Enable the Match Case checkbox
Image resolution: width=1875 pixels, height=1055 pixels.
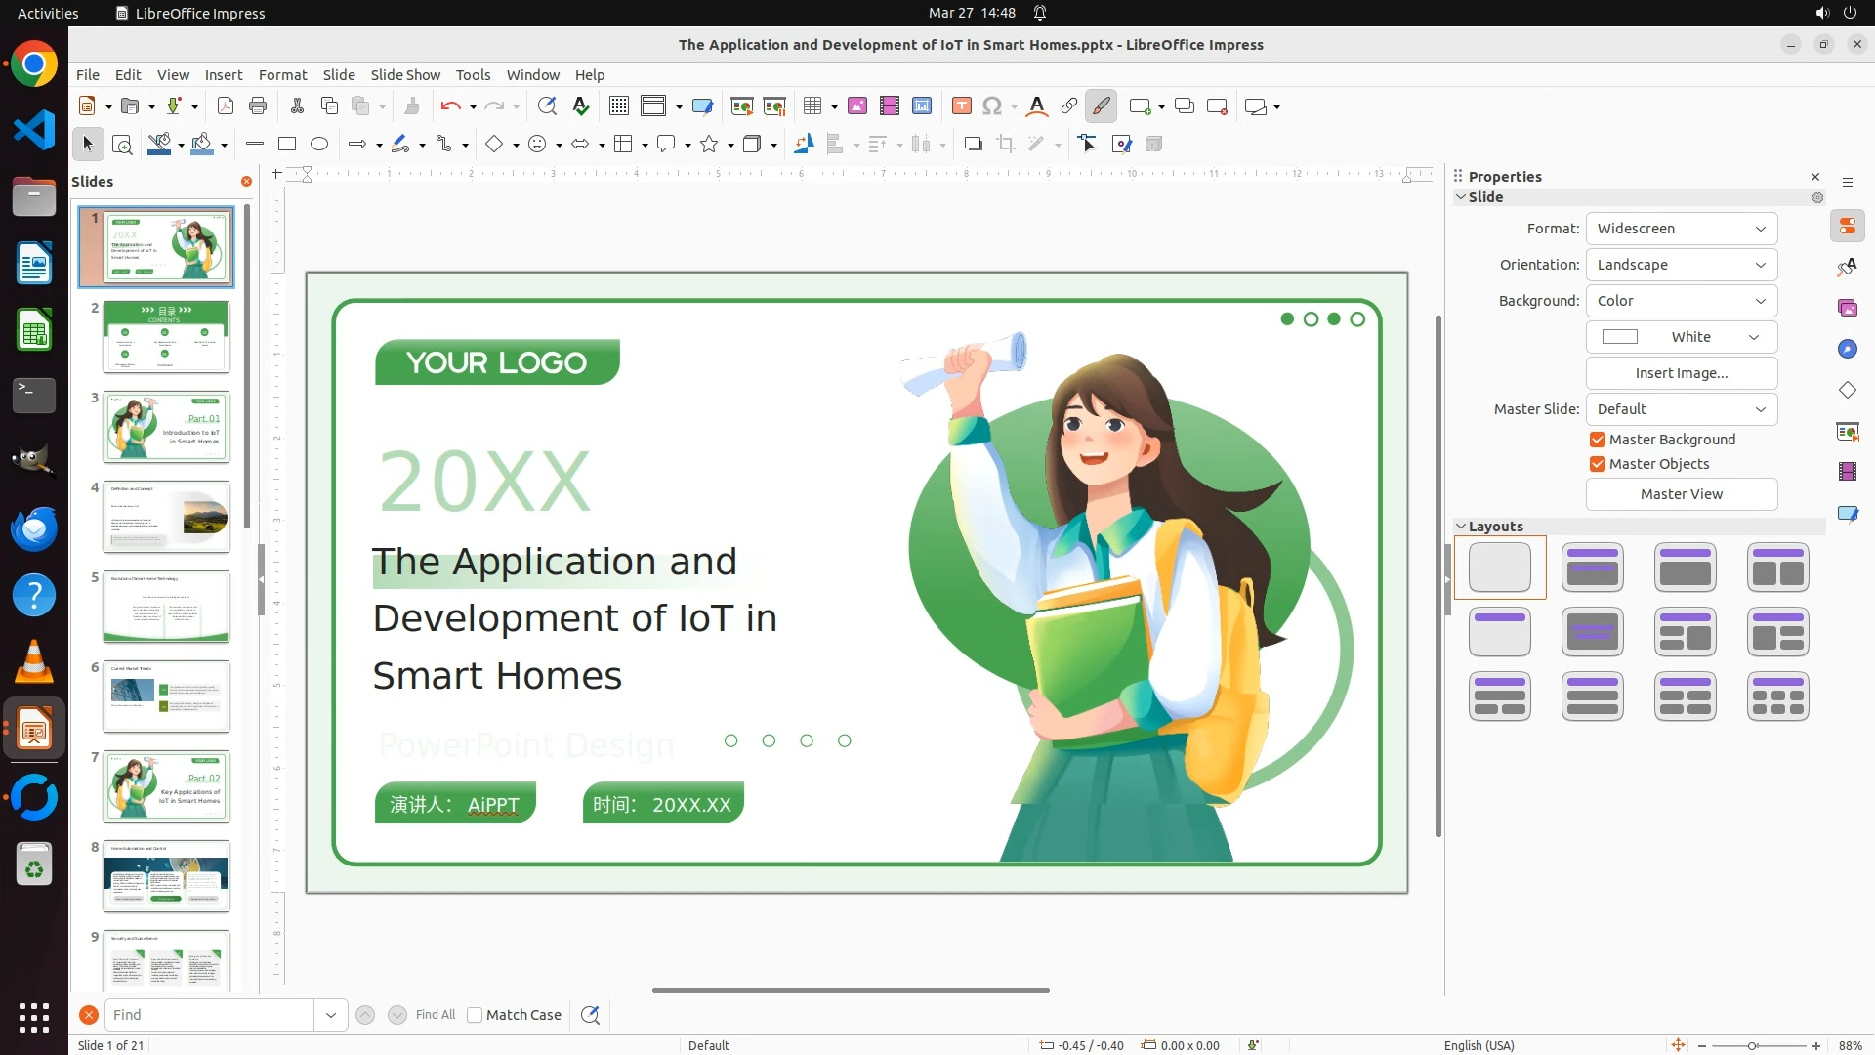pos(475,1015)
